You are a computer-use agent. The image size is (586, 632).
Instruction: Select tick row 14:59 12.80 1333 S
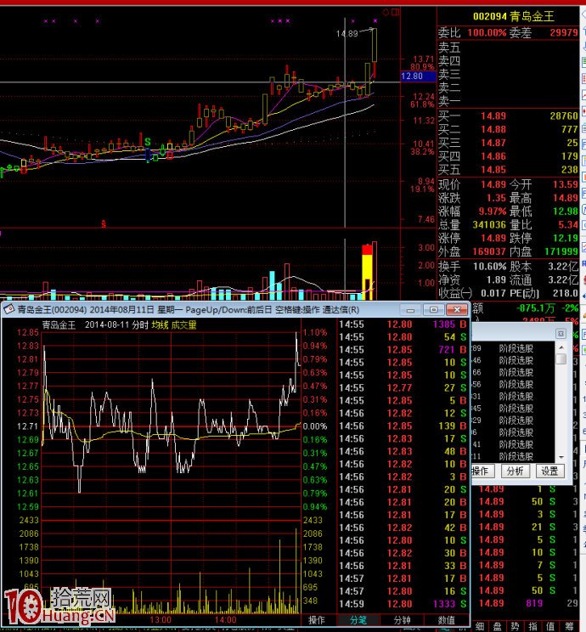pyautogui.click(x=403, y=604)
